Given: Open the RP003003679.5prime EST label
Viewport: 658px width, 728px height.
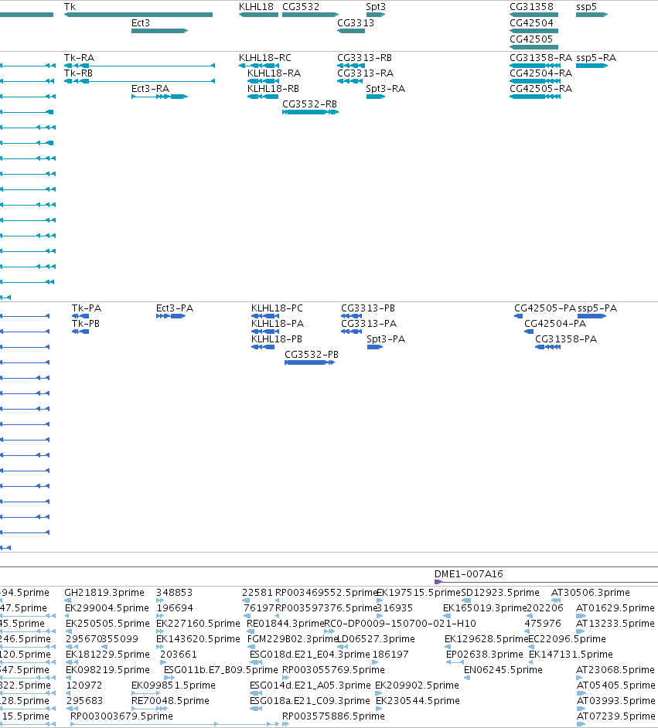Looking at the screenshot, I should click(121, 716).
